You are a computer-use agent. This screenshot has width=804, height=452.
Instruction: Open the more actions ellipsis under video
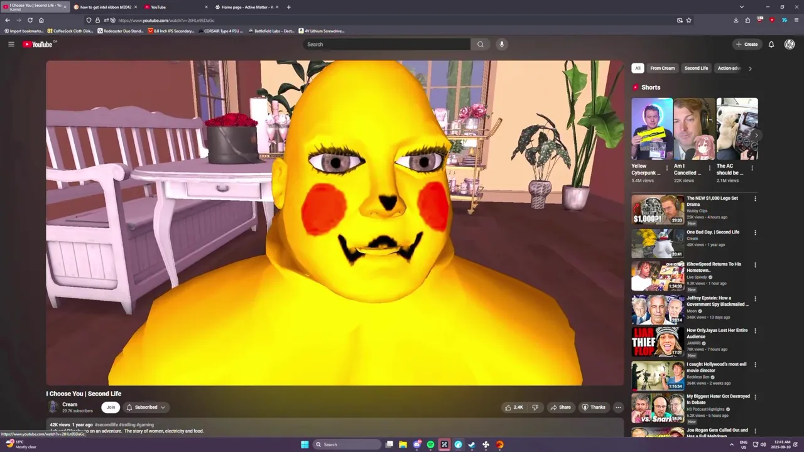click(x=618, y=407)
